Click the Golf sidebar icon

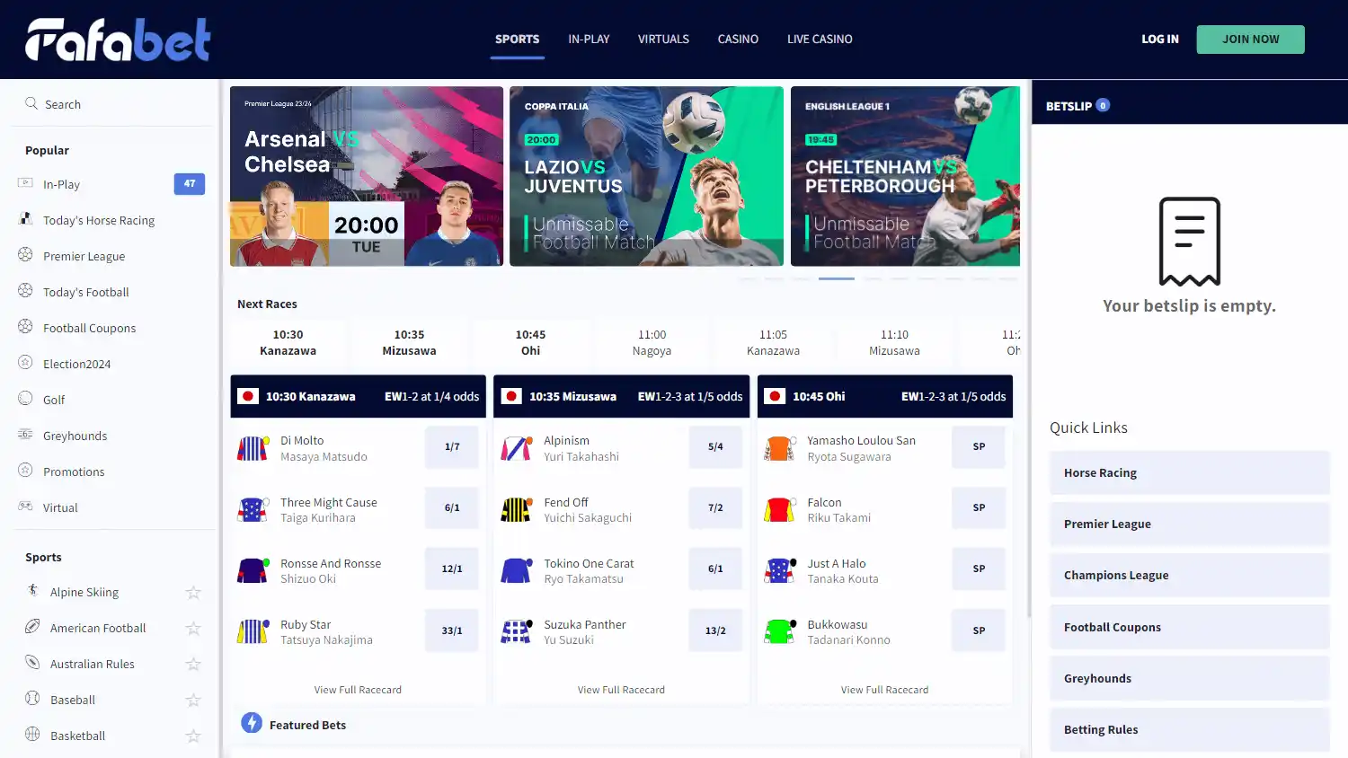(25, 399)
